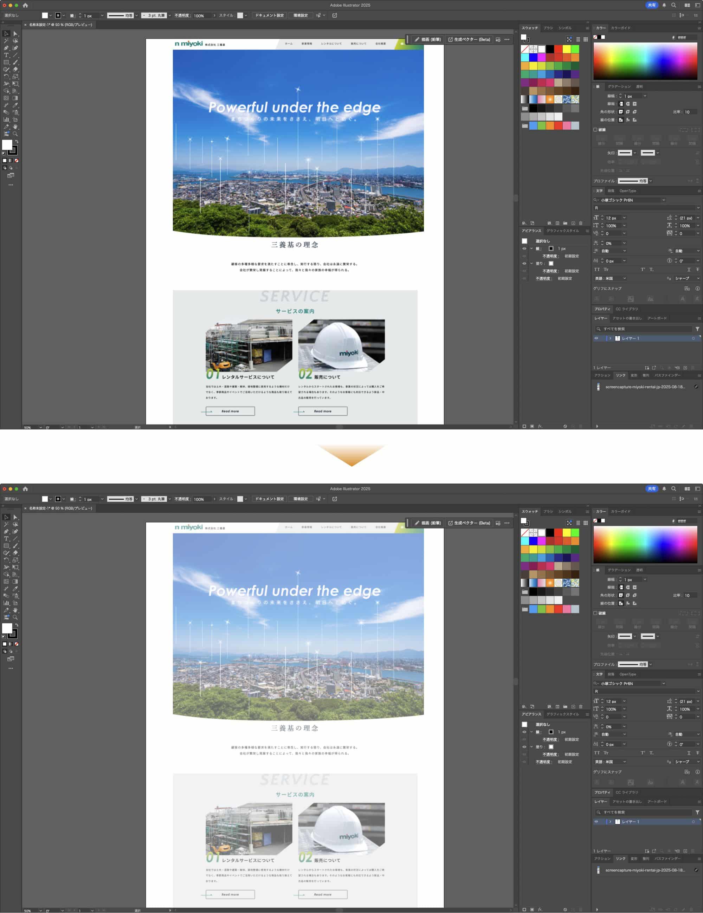Expand レイヤー 1 chevron in lower window Layers panel

coord(610,821)
